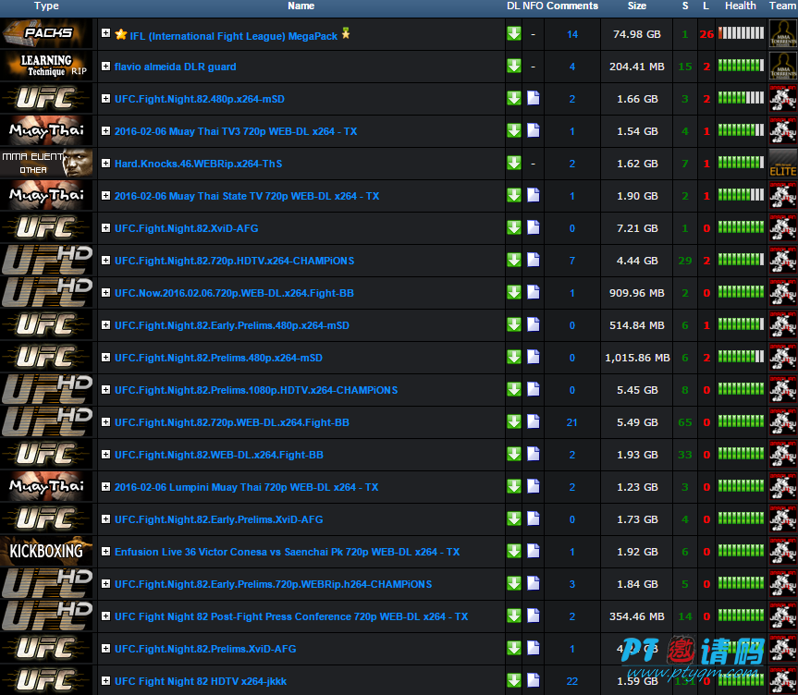Download UFC.Fight.Night.82.XviD-AFG torrent
798x695 pixels.
[513, 227]
